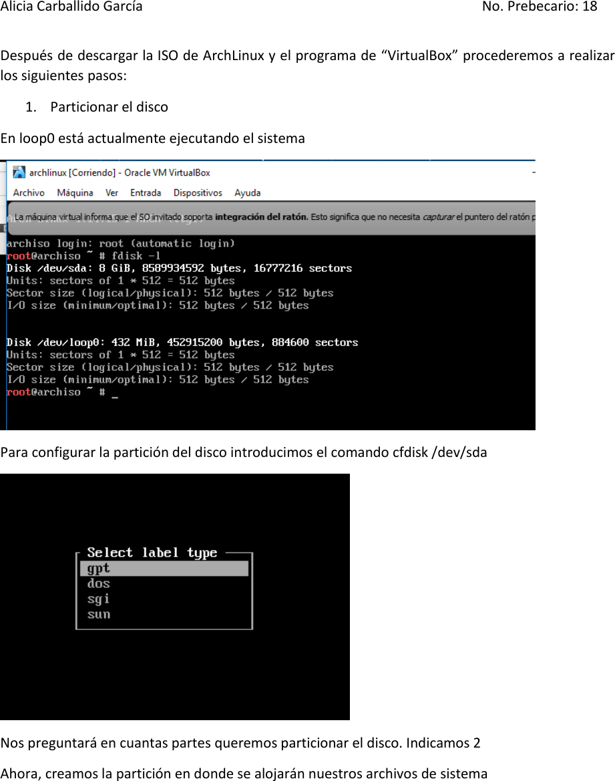Open the Entrada menu
Viewport: 615px width, 781px height.
146,192
